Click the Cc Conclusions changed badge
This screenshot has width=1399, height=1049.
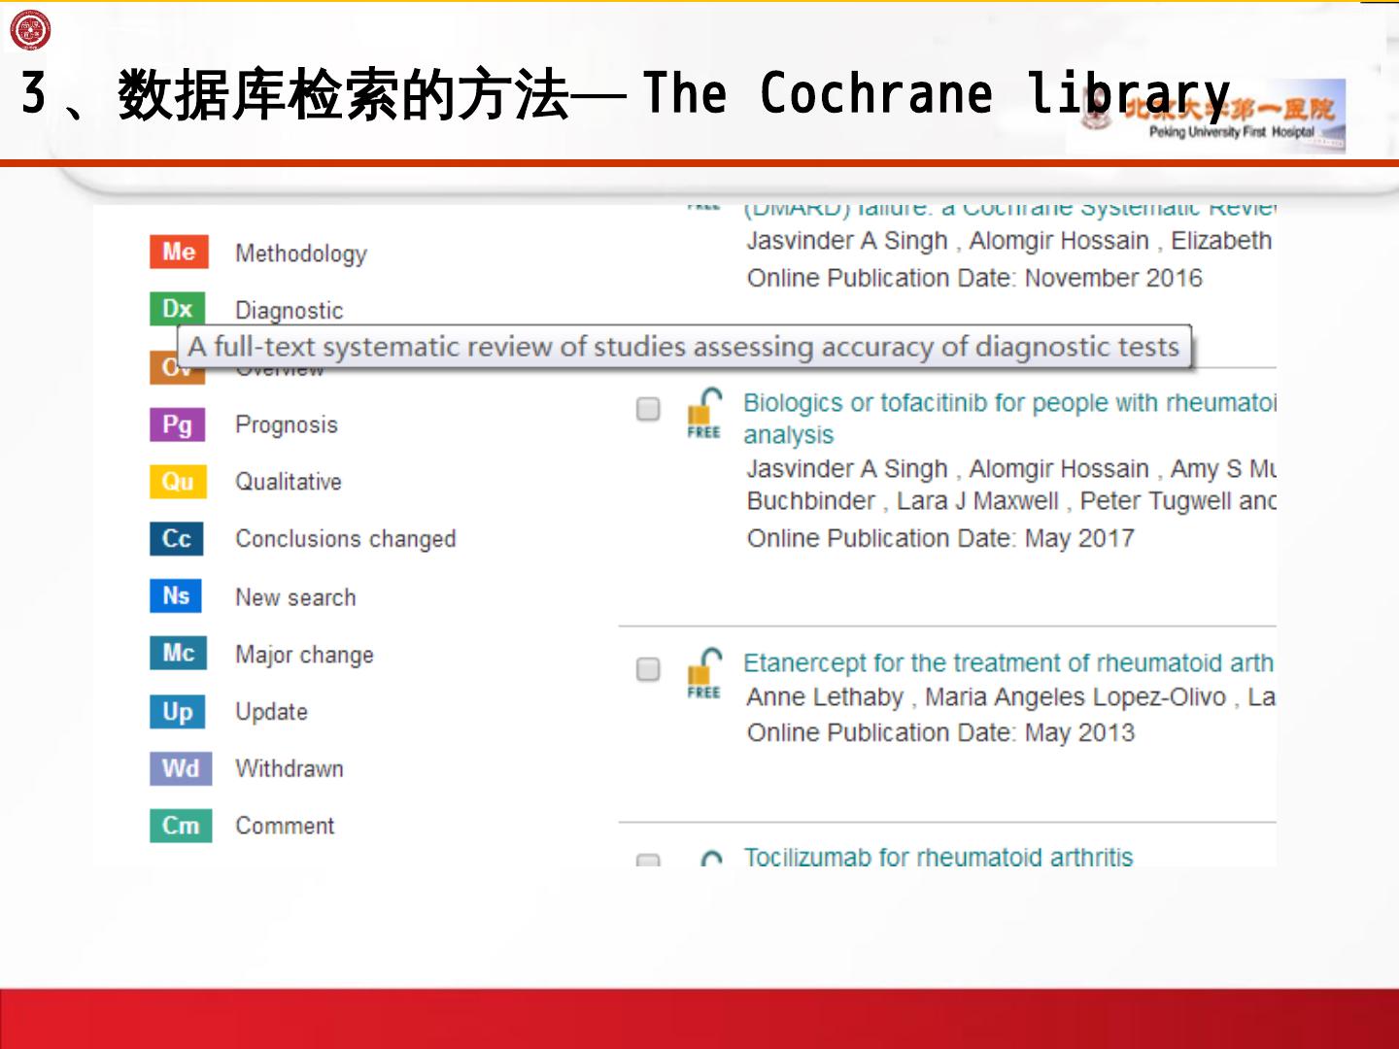tap(177, 538)
